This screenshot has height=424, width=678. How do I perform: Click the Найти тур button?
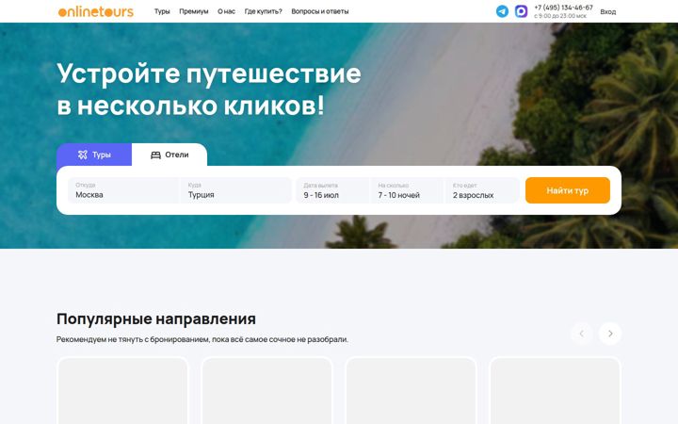point(568,190)
